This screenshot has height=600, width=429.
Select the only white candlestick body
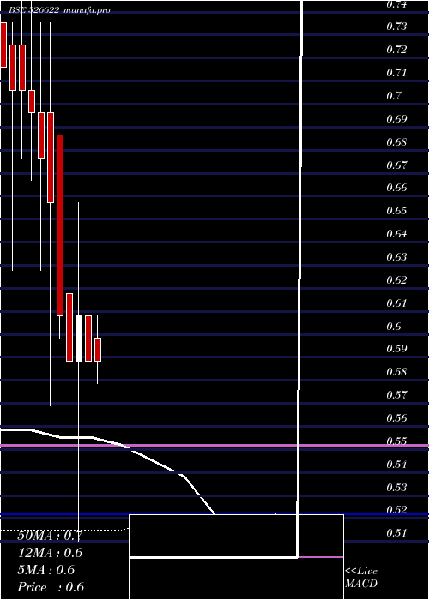(79, 339)
